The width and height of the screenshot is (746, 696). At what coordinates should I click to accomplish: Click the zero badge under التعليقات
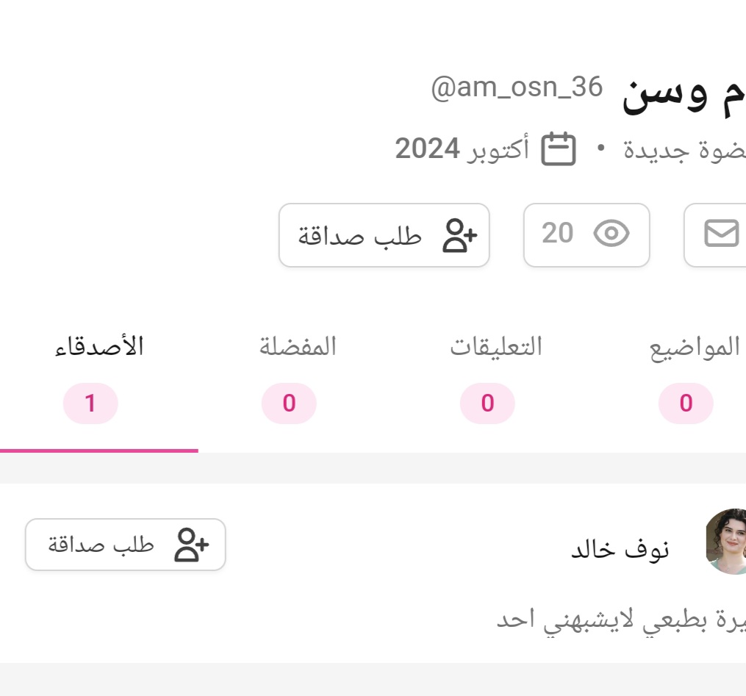tap(487, 403)
